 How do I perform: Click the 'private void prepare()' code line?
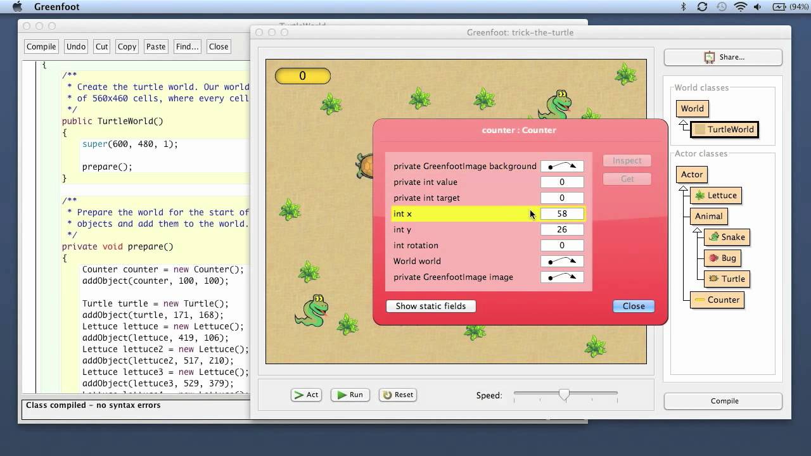point(117,246)
